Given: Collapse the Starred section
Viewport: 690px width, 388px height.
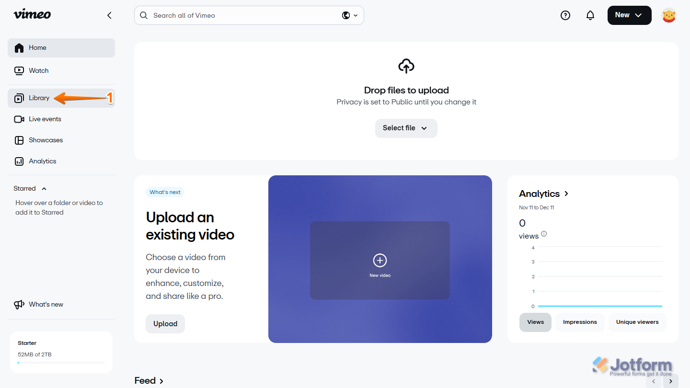Looking at the screenshot, I should (44, 188).
